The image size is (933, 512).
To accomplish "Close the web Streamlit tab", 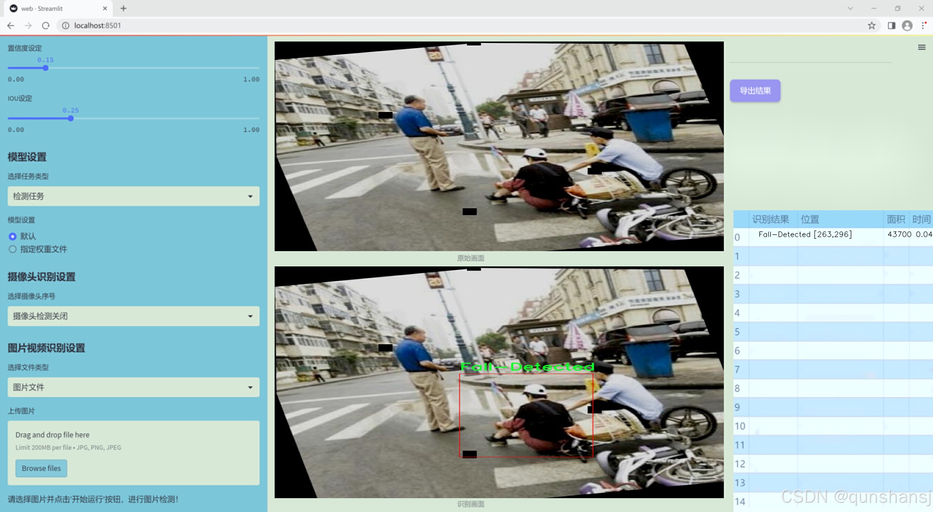I will pos(105,8).
